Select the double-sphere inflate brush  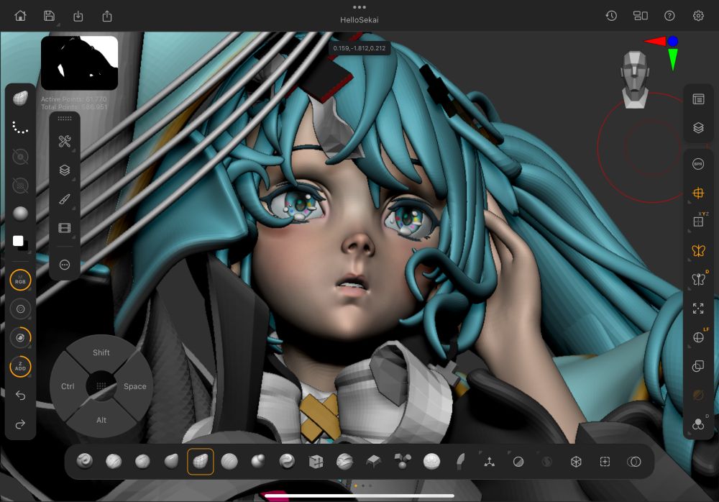pos(258,461)
